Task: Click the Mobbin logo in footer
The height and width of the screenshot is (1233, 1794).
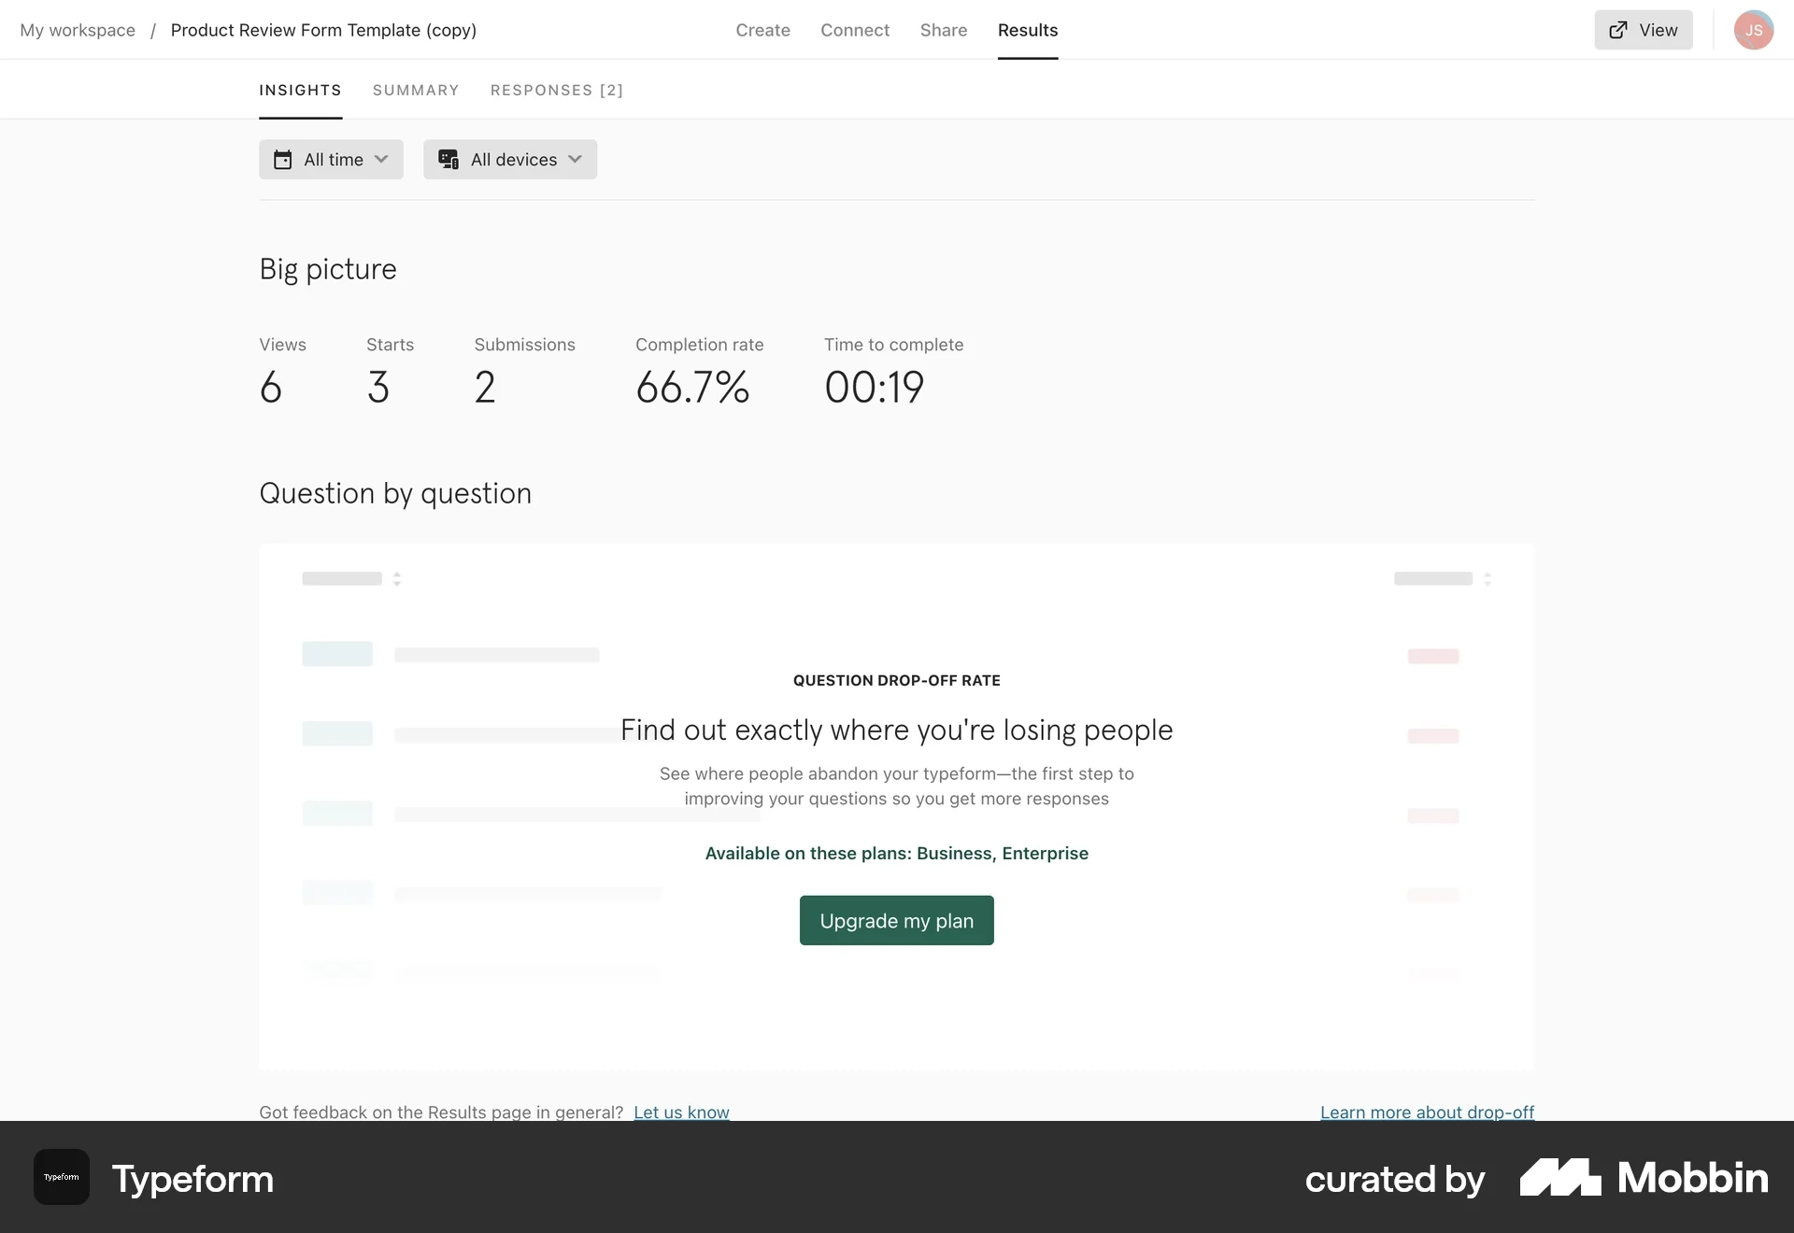Action: click(1644, 1178)
